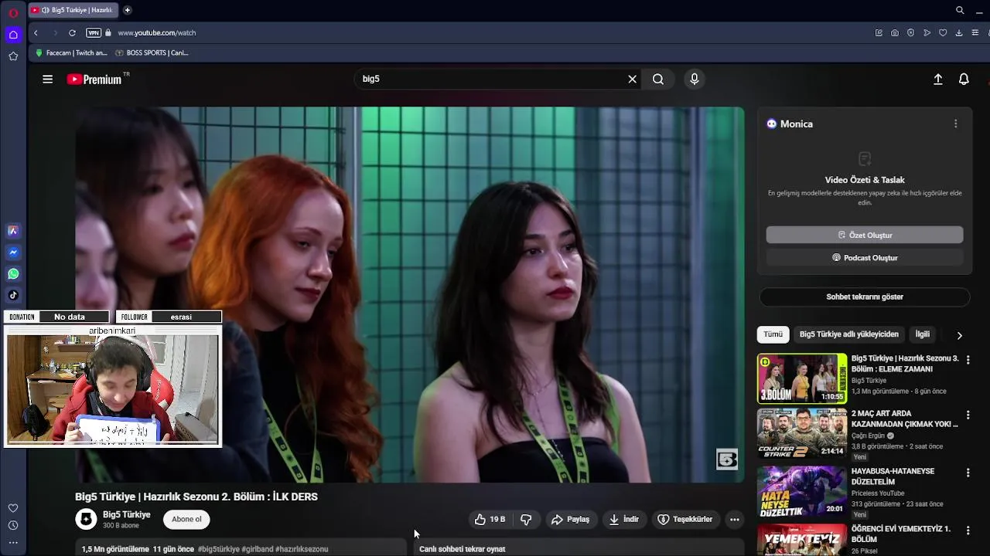The image size is (990, 556).
Task: Open Facecam Twitch bookmark
Action: coord(71,53)
